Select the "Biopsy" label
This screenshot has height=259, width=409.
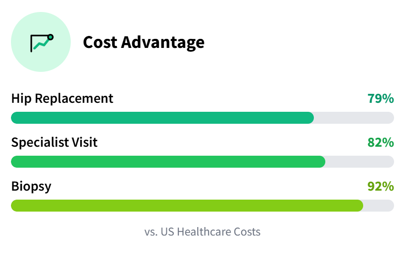pos(31,186)
